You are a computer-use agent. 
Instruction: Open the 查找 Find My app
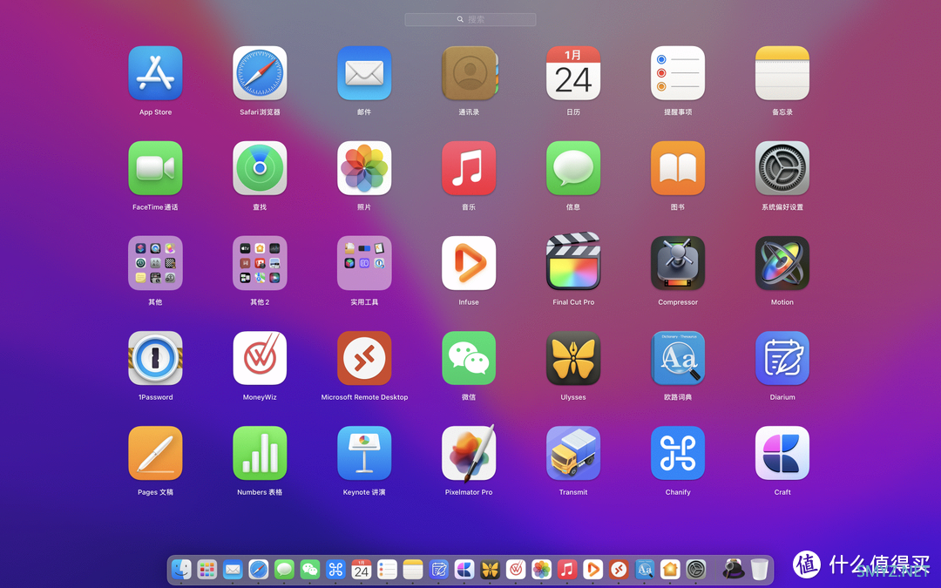pyautogui.click(x=260, y=168)
